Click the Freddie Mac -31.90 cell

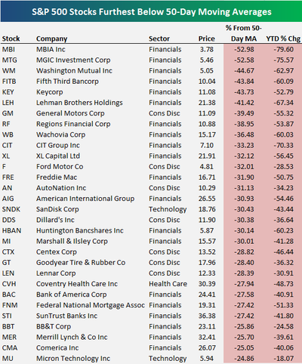244,177
